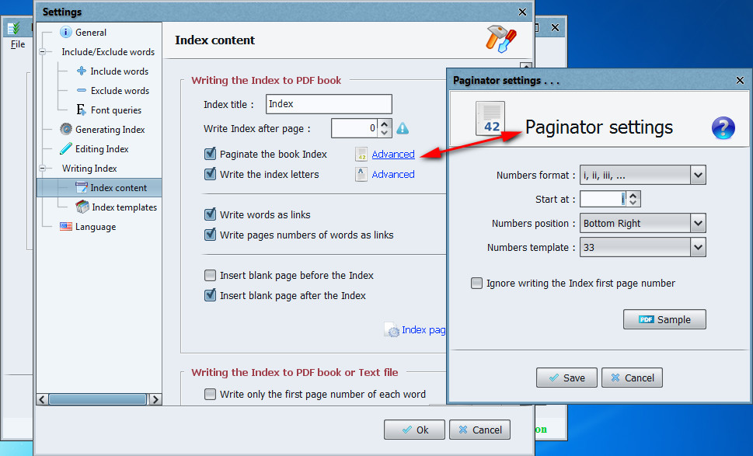The height and width of the screenshot is (456, 753).
Task: Click the Sample PDF button
Action: pos(664,319)
